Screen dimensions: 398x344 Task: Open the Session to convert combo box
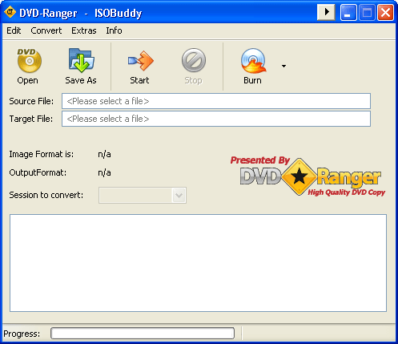pyautogui.click(x=143, y=196)
